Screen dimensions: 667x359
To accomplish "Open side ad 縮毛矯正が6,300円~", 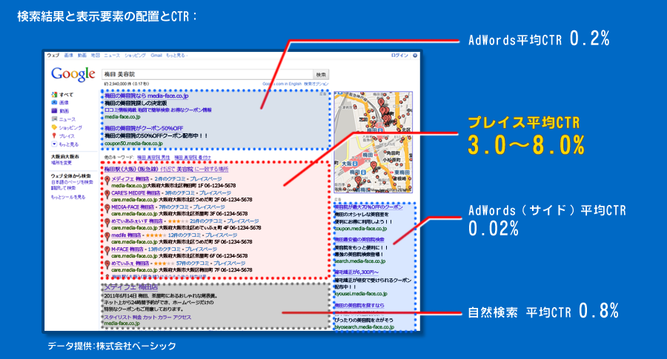I will tap(356, 272).
